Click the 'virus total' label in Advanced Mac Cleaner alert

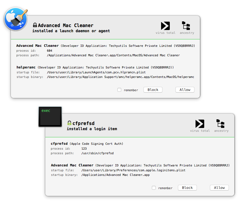tap(165, 33)
